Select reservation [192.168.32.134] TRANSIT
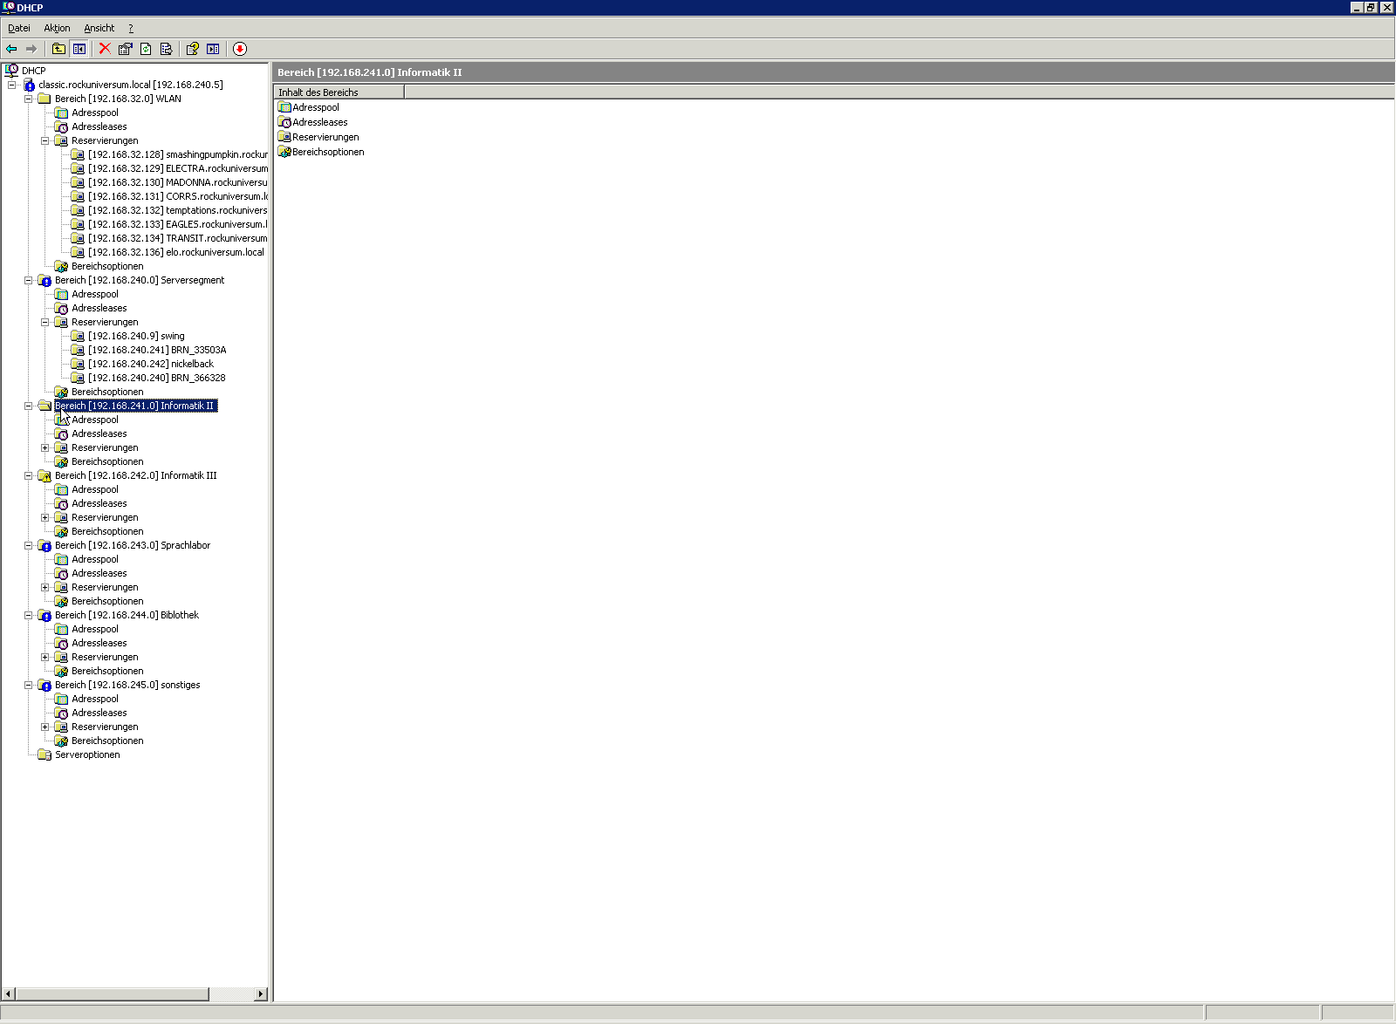1396x1024 pixels. click(x=178, y=238)
